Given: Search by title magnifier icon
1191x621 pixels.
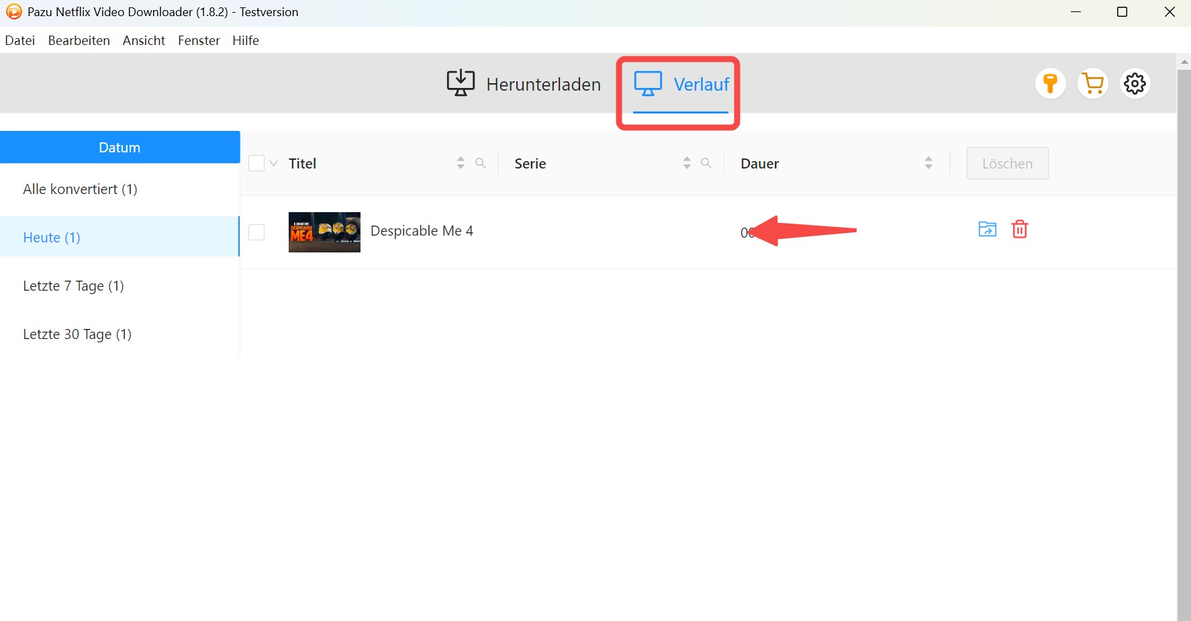Looking at the screenshot, I should (x=481, y=163).
